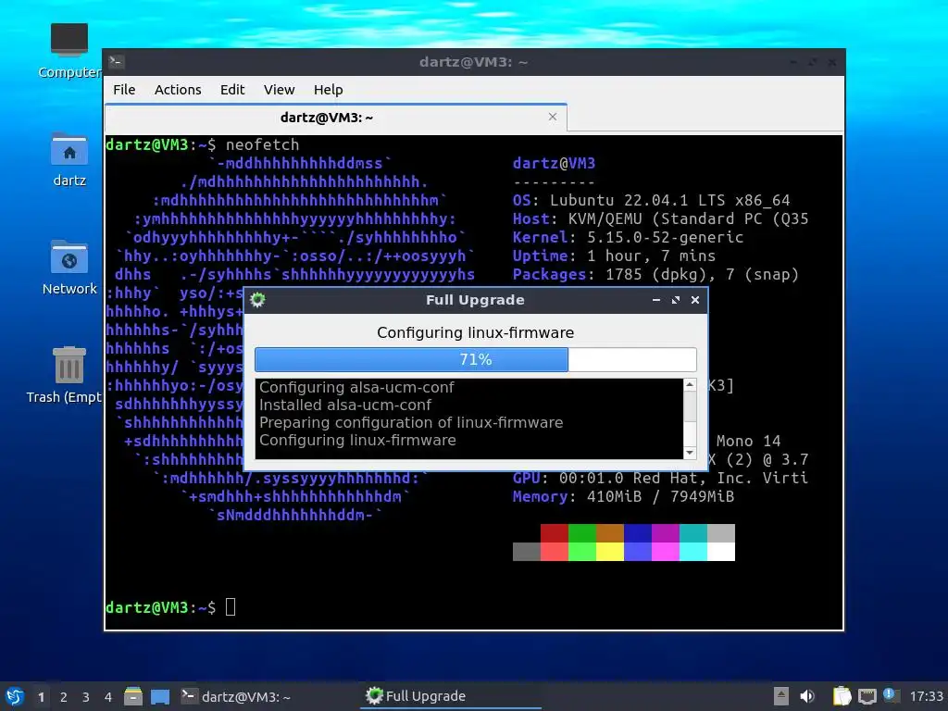Click the magenta swatch in neofetch palette
This screenshot has height=711, width=948.
tap(665, 552)
